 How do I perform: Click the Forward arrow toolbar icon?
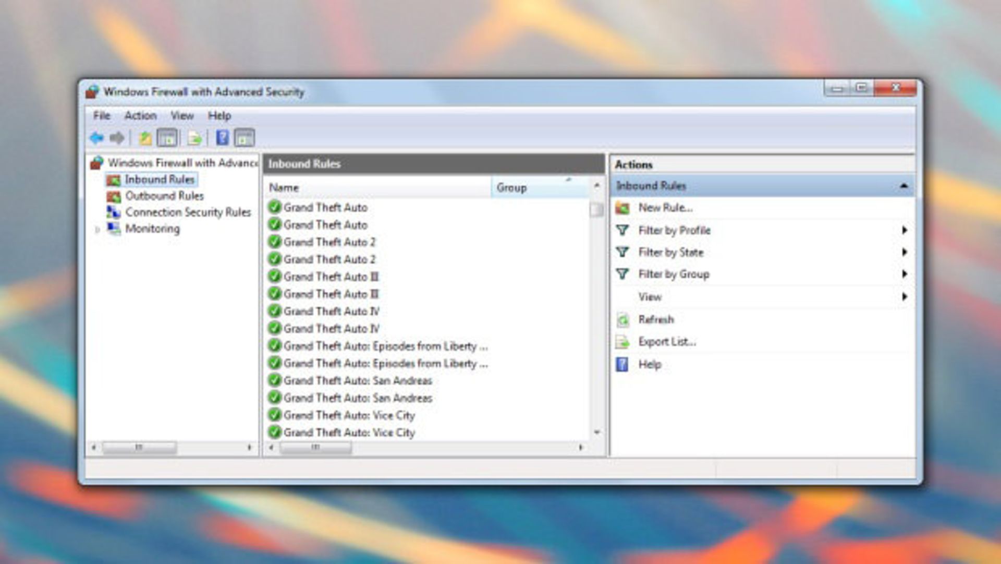[x=117, y=138]
